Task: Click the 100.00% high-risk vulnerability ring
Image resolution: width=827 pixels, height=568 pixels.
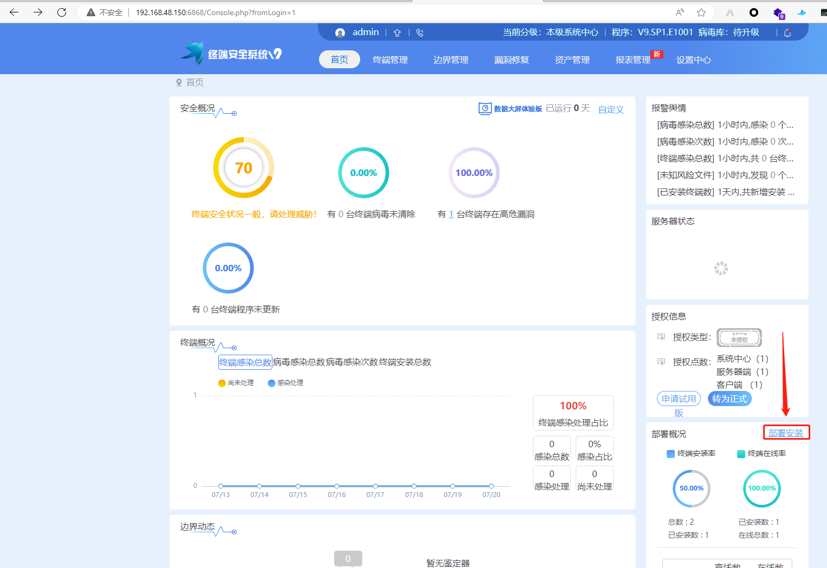Action: point(474,173)
